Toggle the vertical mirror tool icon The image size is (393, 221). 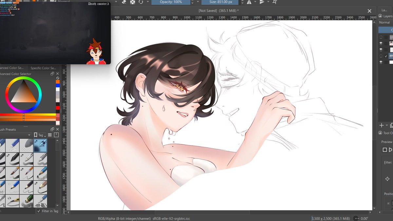click(x=262, y=2)
